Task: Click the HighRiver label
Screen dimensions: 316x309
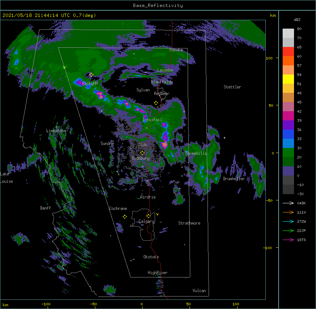Action: pos(158,273)
